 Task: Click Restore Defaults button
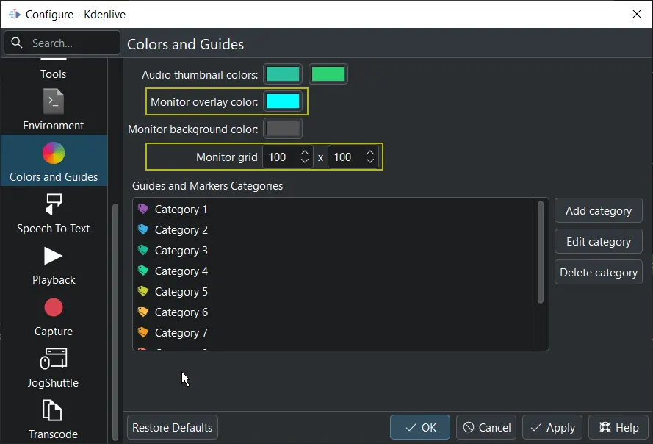tap(173, 427)
